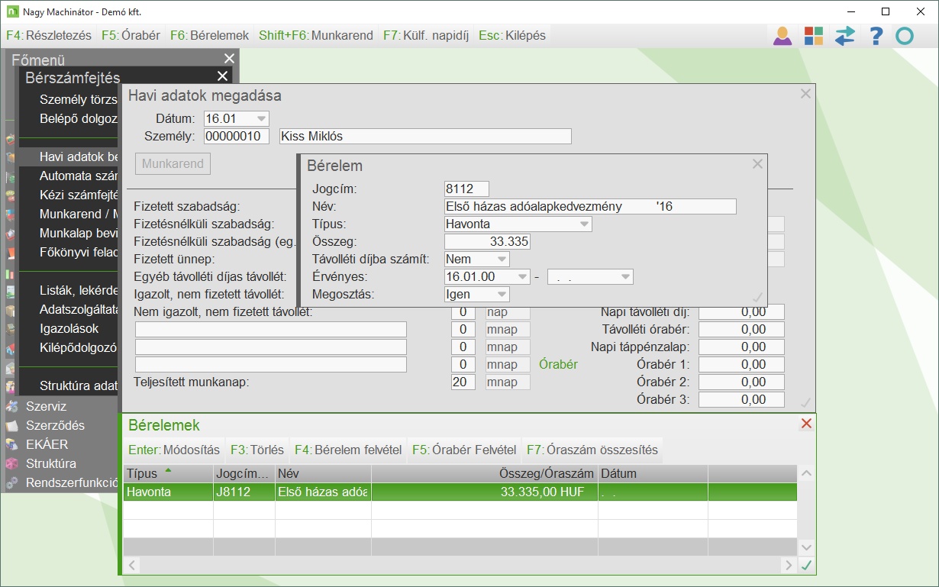Choose Igazolások from the Bérszámfejtés menu
Screen dimensions: 939x587
click(69, 329)
